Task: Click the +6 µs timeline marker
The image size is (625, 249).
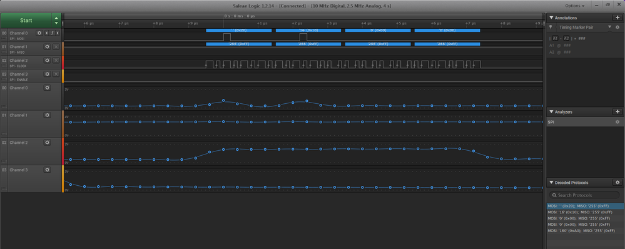Action: [88, 24]
